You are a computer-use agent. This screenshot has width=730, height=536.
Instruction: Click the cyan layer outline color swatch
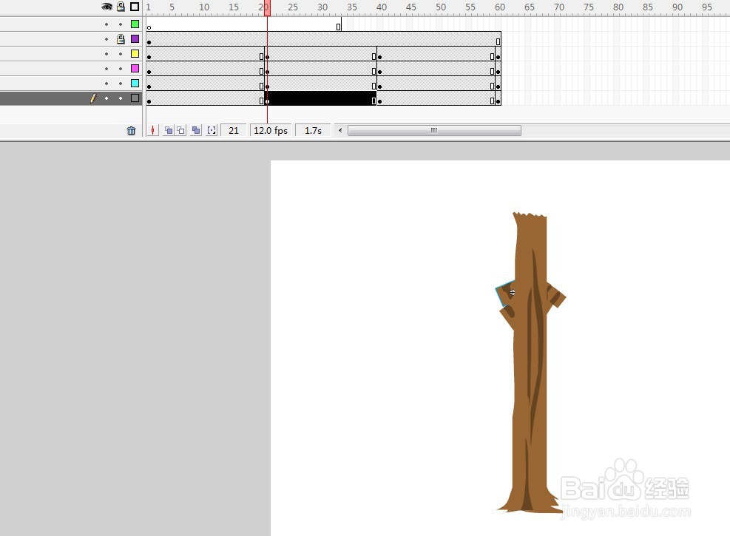click(x=135, y=84)
